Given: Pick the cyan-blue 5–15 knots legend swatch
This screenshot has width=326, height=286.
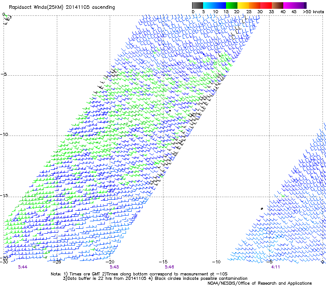Looking at the screenshot, I should point(215,5).
